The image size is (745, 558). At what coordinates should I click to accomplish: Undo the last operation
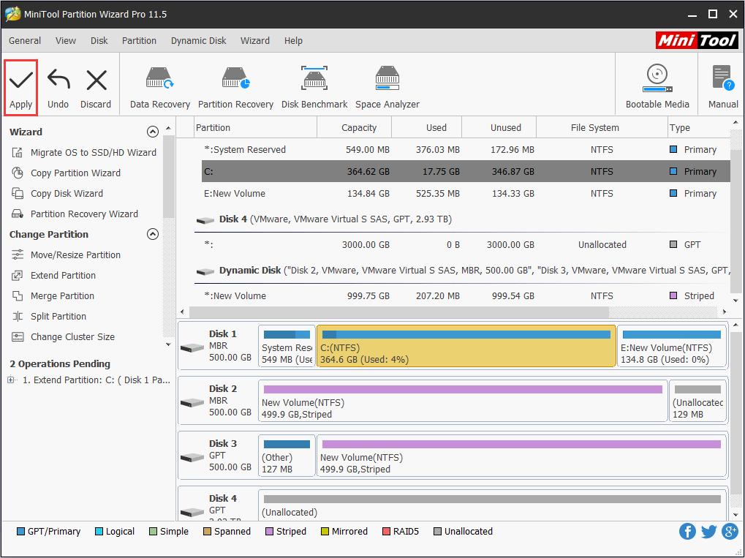58,88
